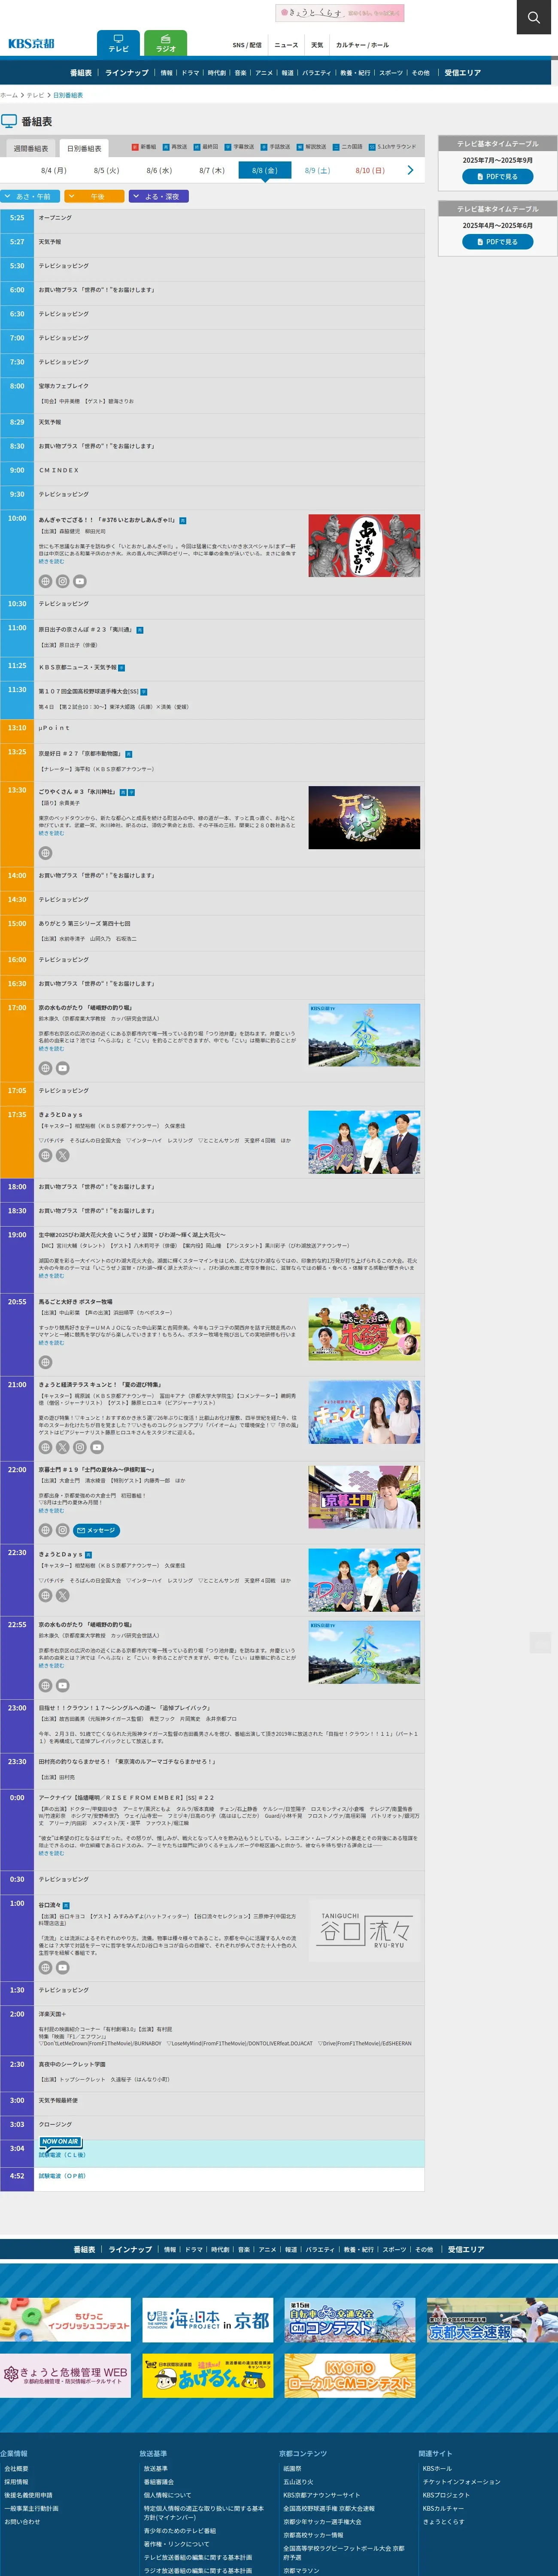Open 京都大会速報 banner
The image size is (558, 2576).
[492, 2320]
